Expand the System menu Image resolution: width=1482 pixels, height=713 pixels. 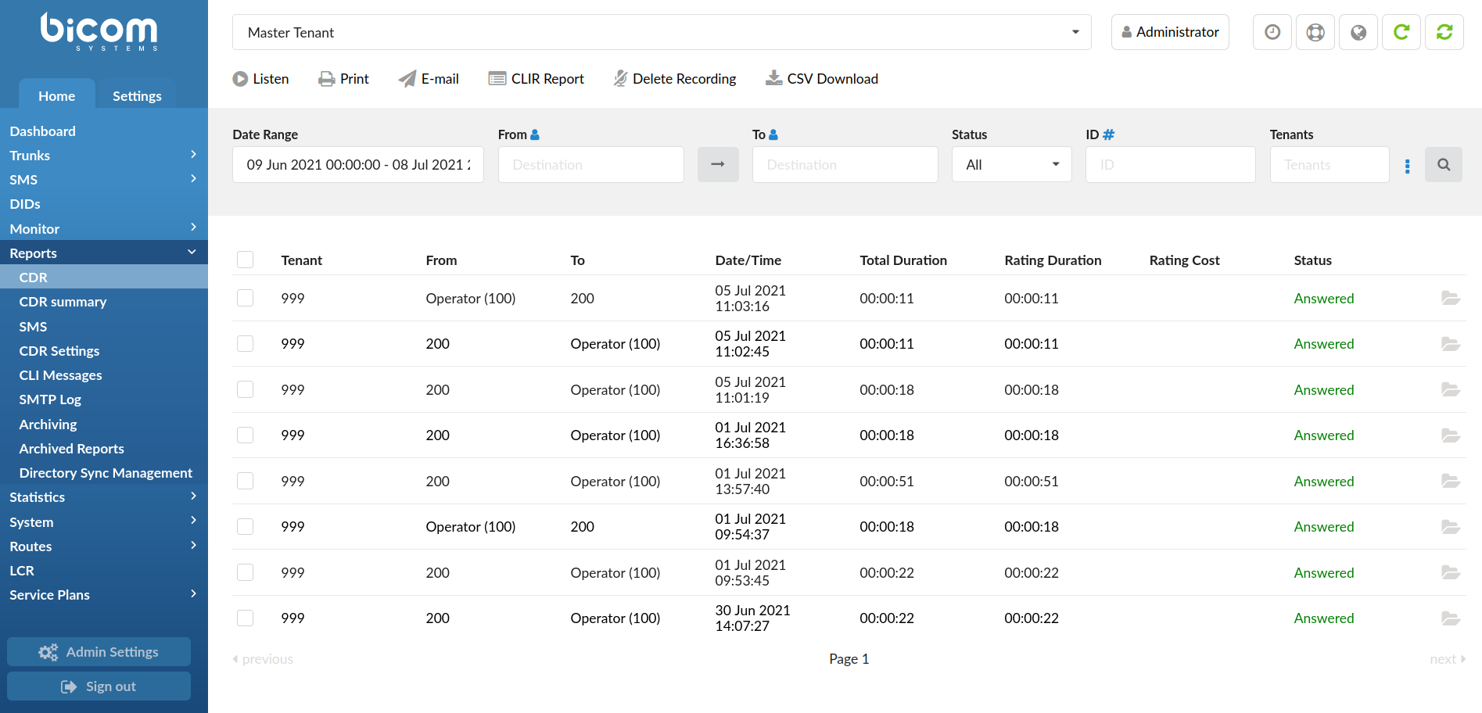click(x=104, y=521)
